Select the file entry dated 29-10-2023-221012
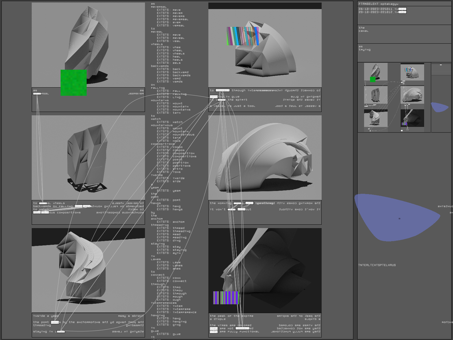The height and width of the screenshot is (340, 453). 382,12
